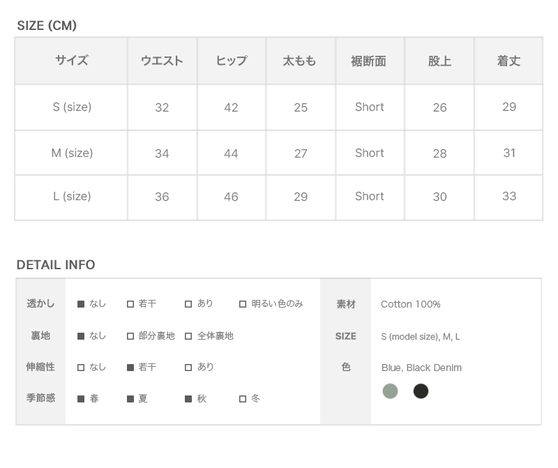Click the ヒップ column header

tap(231, 61)
